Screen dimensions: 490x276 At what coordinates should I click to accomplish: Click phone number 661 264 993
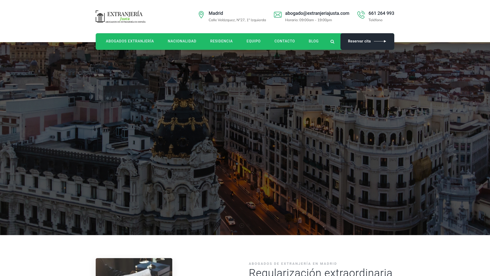tap(381, 13)
